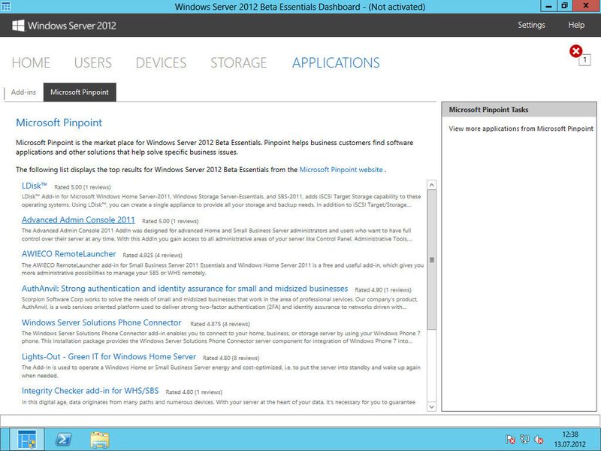The width and height of the screenshot is (601, 451).
Task: Open the Help menu
Action: click(575, 25)
